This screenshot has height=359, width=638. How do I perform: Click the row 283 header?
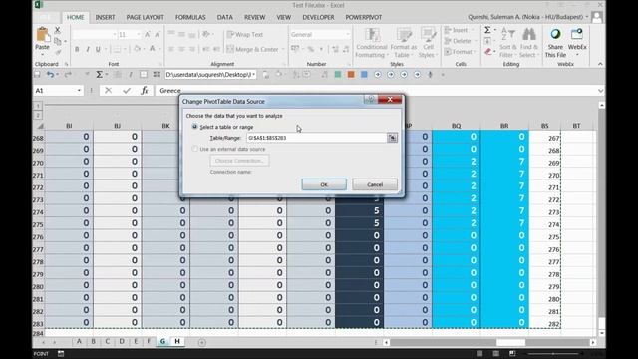coord(38,324)
